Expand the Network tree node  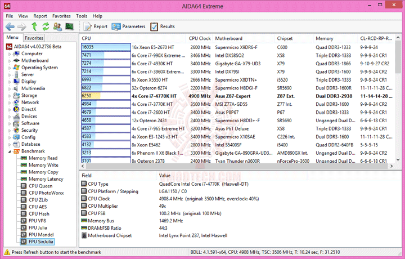click(10, 103)
